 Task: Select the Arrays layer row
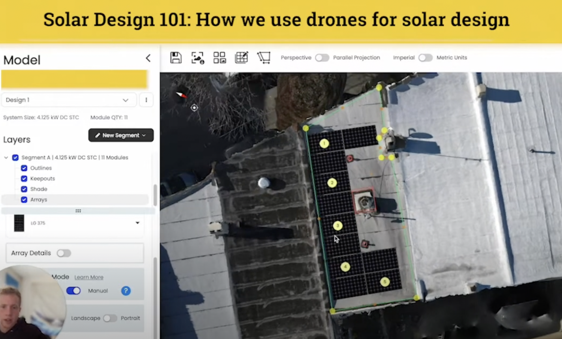39,199
